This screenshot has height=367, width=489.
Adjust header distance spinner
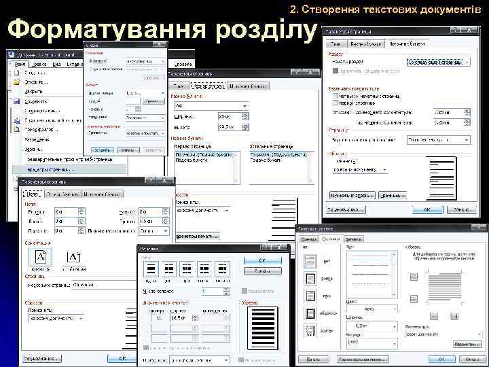467,112
